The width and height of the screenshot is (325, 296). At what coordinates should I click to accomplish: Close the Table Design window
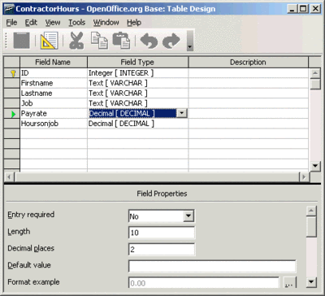pyautogui.click(x=315, y=9)
